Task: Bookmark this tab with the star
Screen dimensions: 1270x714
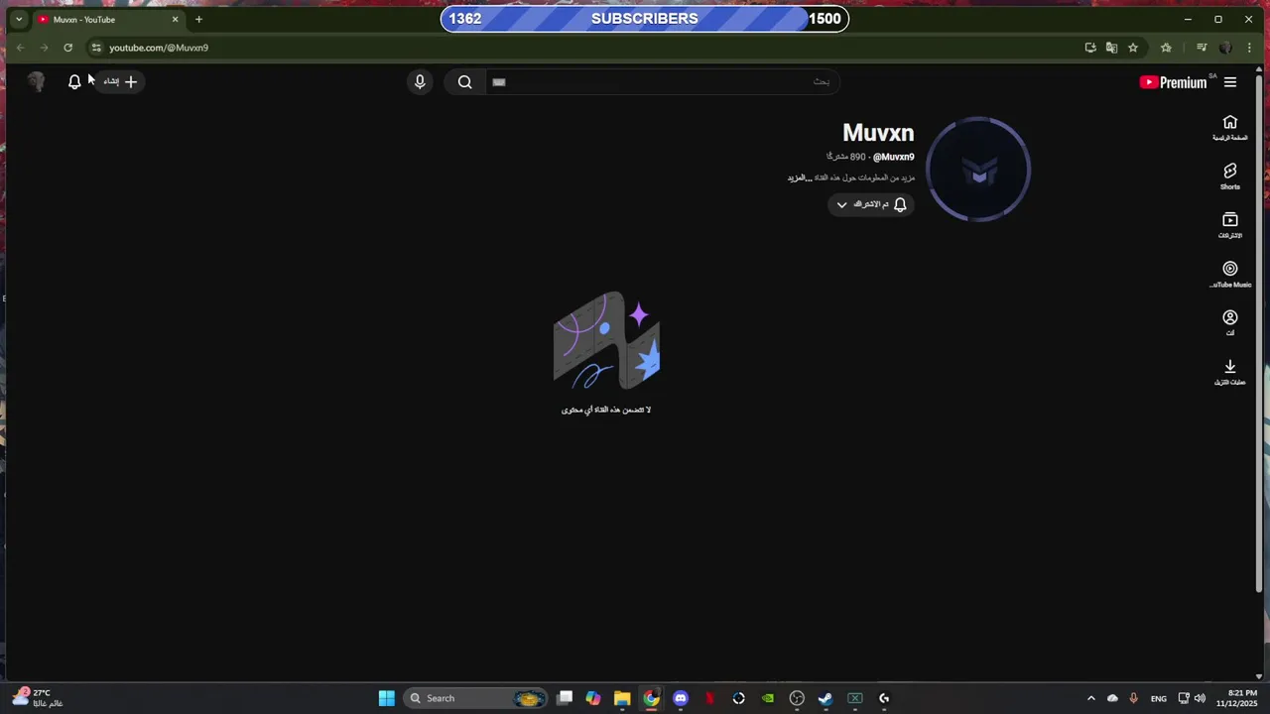Action: point(1133,48)
